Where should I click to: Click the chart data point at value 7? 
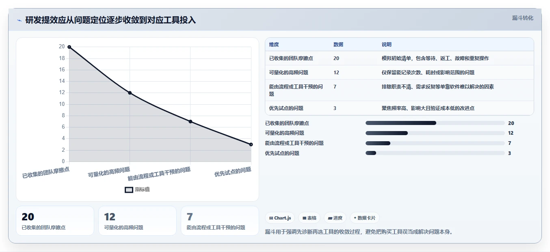190,122
